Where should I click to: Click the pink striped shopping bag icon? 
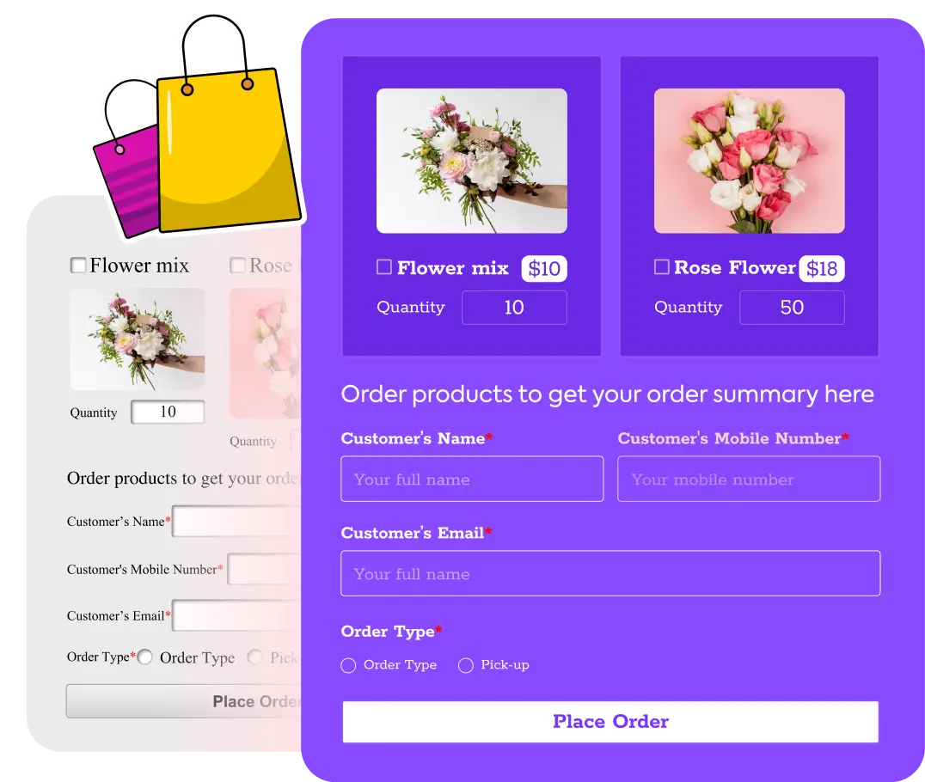click(x=128, y=177)
